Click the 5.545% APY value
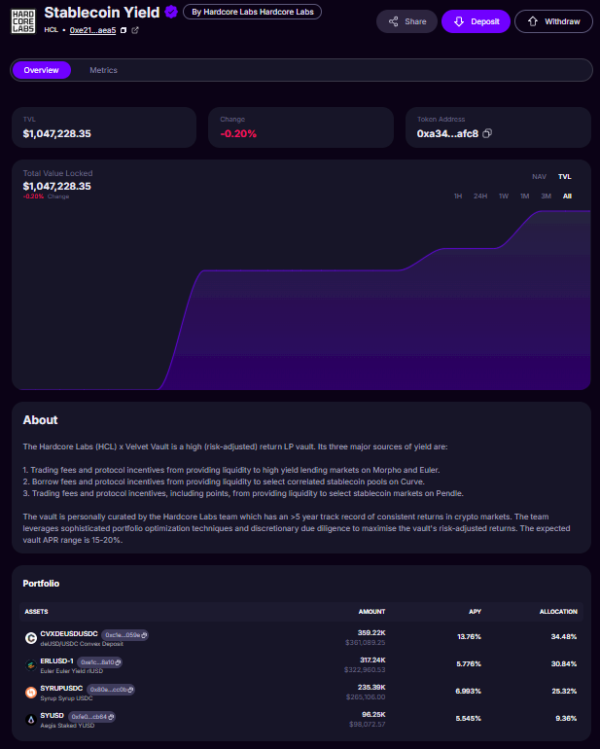Screen dimensions: 600x749 coord(469,719)
